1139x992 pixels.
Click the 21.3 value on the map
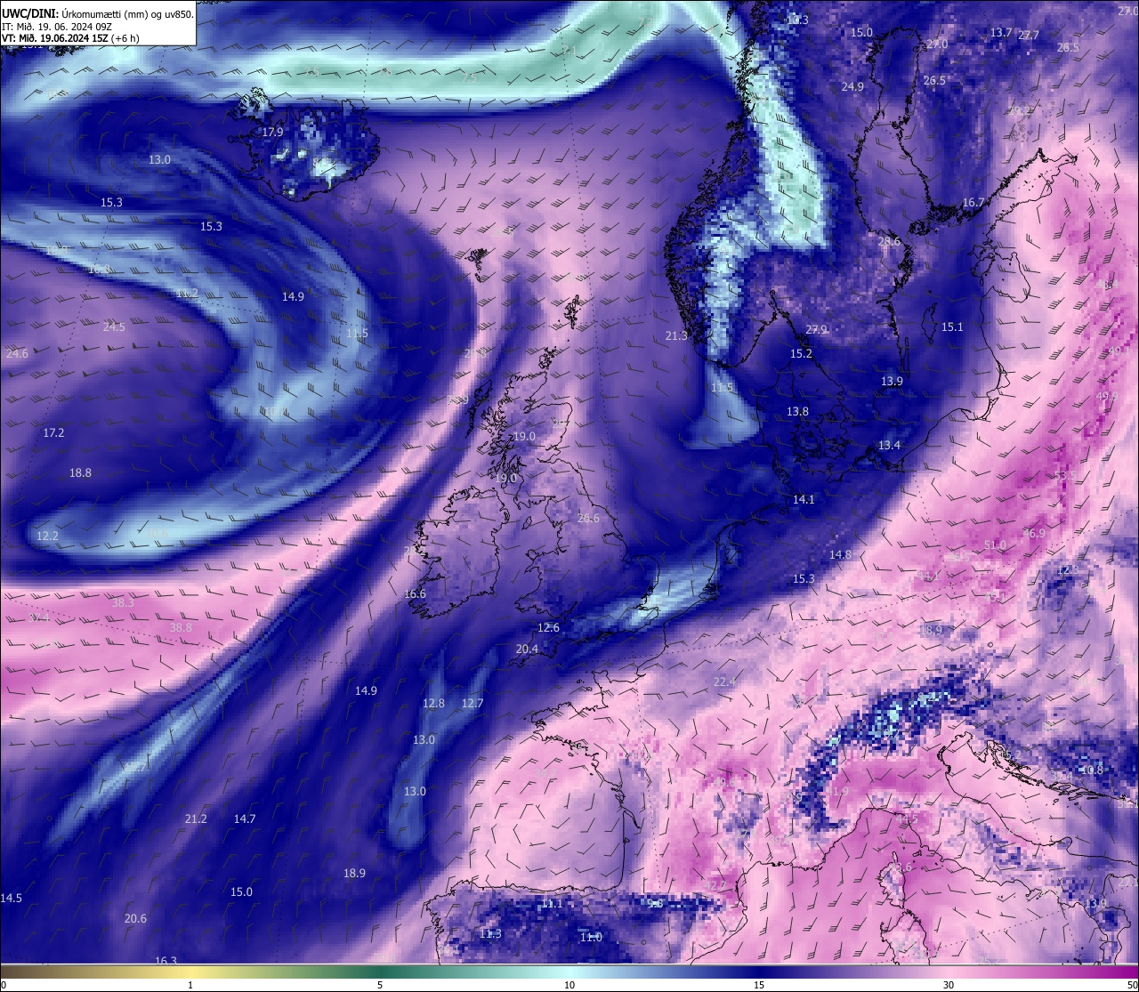click(x=676, y=335)
